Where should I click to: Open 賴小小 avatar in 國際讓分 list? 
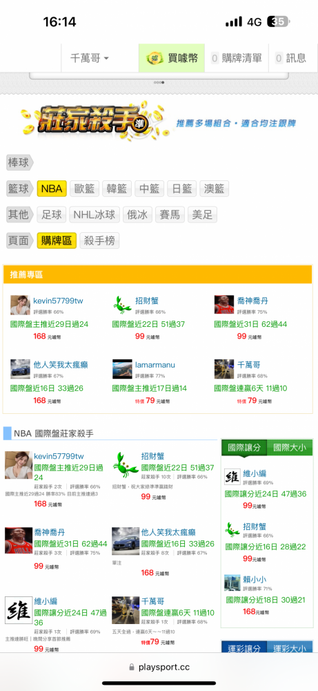click(x=232, y=582)
